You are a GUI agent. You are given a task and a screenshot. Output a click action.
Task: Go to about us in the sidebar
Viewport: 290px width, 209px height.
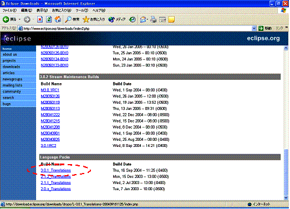click(x=18, y=54)
